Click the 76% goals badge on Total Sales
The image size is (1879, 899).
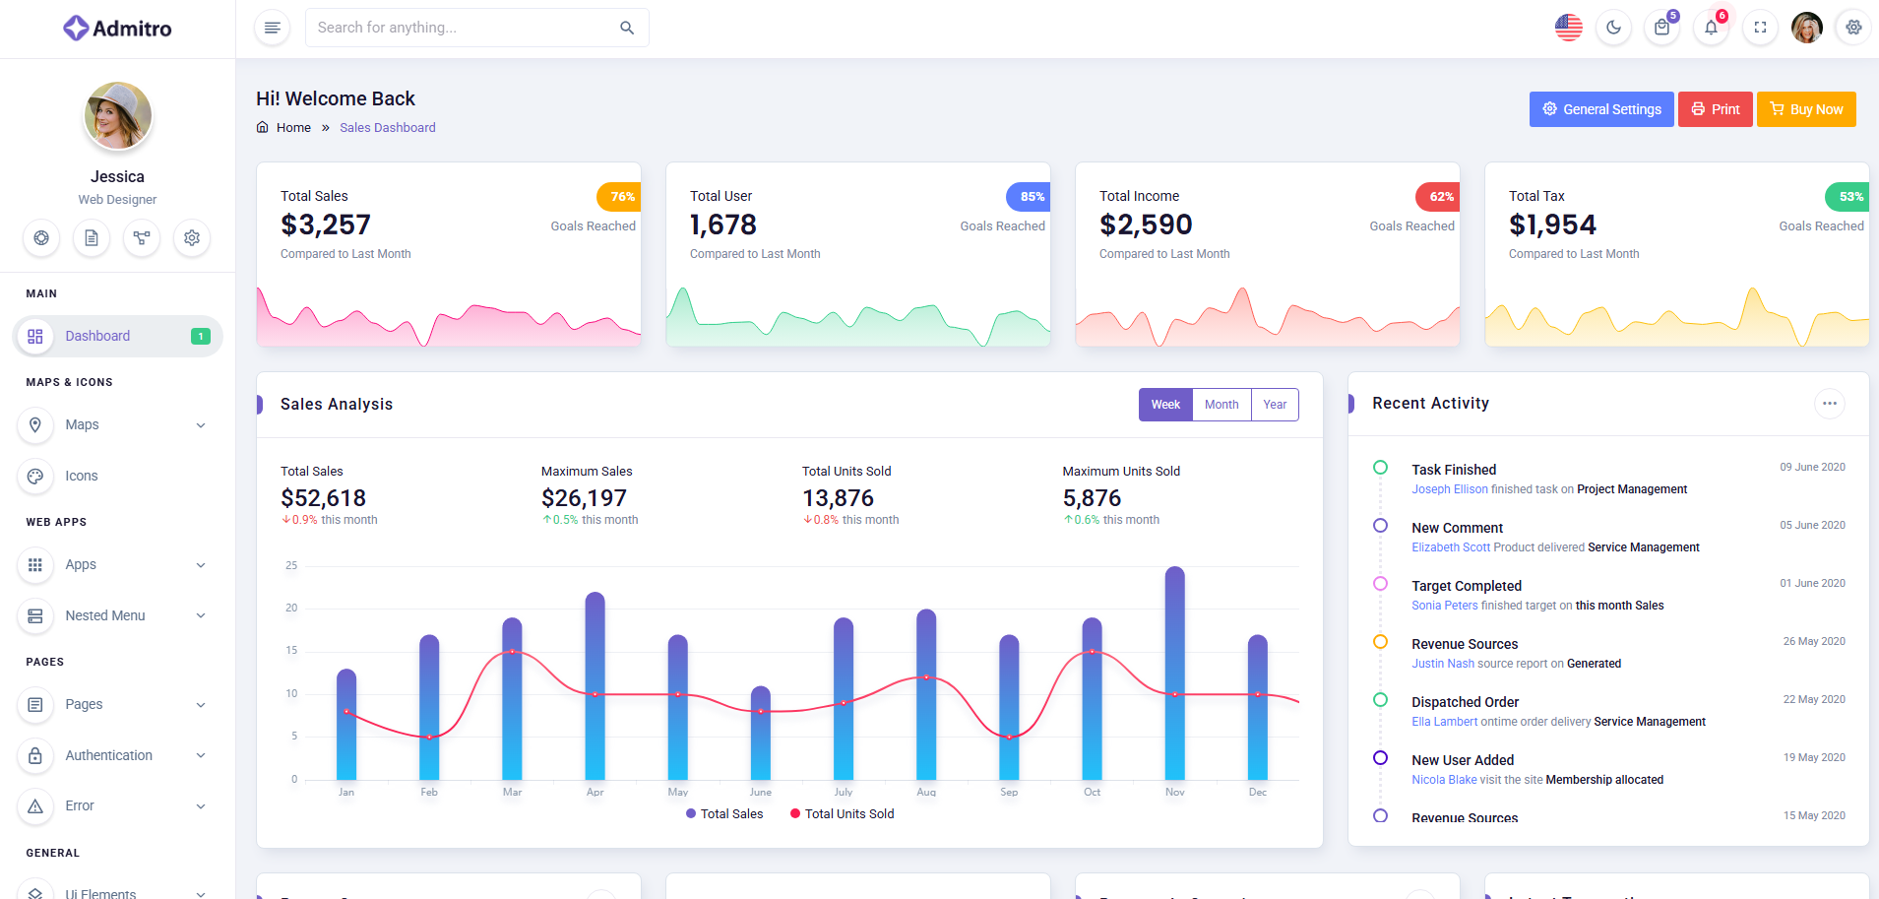pos(619,197)
